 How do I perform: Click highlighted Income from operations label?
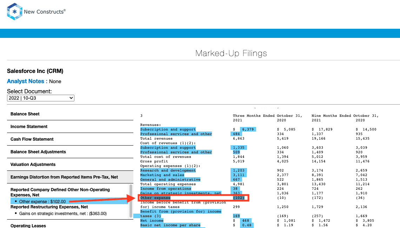pyautogui.click(x=166, y=189)
